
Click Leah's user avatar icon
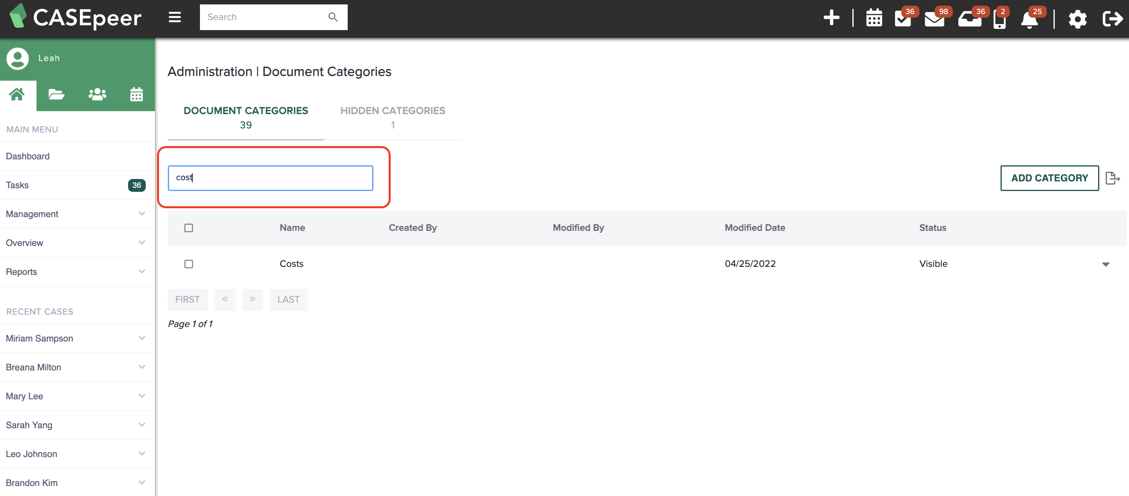pos(18,58)
